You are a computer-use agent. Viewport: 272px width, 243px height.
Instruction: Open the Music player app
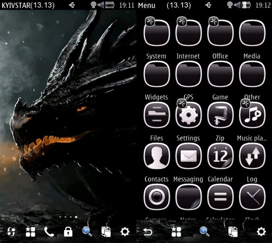pyautogui.click(x=252, y=115)
